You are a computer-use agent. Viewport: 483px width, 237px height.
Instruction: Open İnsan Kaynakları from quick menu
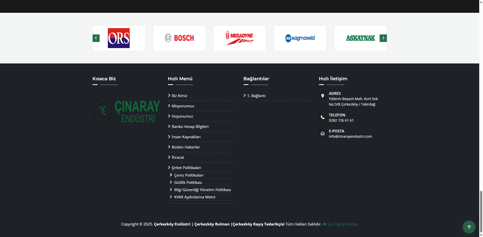click(186, 137)
